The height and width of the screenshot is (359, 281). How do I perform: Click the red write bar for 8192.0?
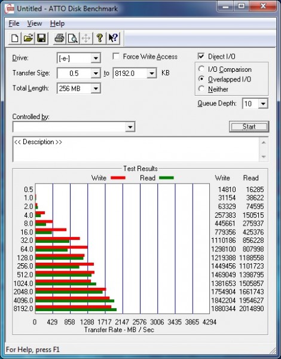click(x=73, y=307)
